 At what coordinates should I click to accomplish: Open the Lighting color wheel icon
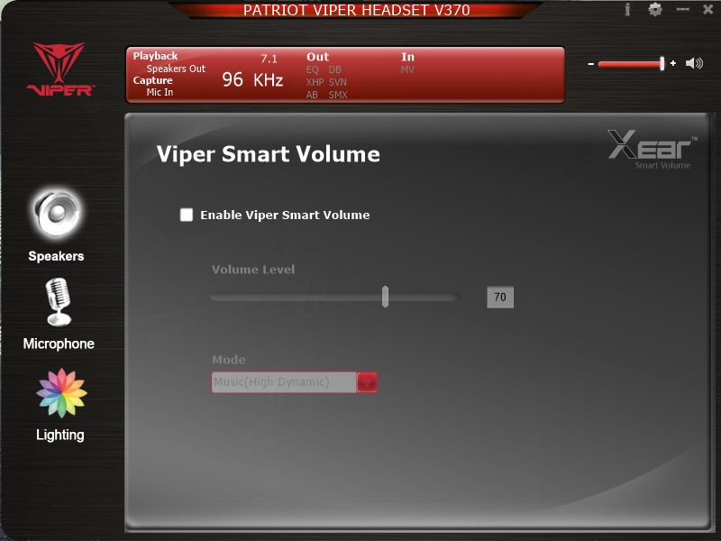(x=60, y=393)
